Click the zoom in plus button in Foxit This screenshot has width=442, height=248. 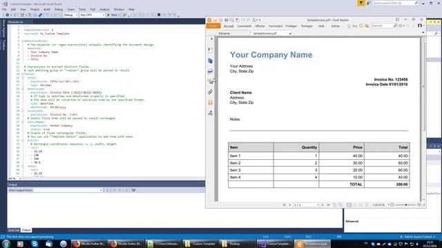pyautogui.click(x=419, y=205)
